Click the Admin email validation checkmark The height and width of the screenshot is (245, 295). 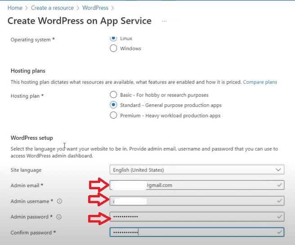(x=279, y=185)
